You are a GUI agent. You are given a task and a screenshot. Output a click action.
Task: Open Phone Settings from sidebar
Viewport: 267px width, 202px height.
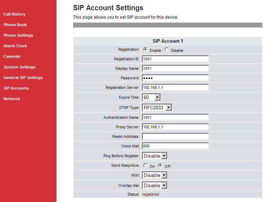pos(18,35)
